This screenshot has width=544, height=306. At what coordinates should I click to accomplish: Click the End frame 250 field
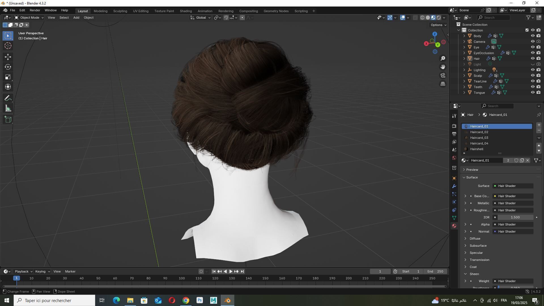(x=435, y=271)
